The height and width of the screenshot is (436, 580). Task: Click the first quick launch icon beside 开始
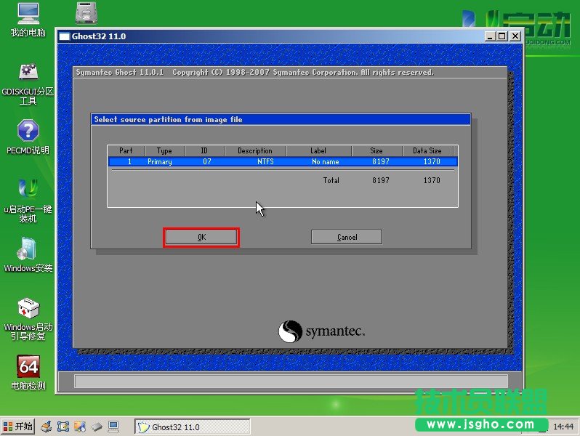click(46, 427)
